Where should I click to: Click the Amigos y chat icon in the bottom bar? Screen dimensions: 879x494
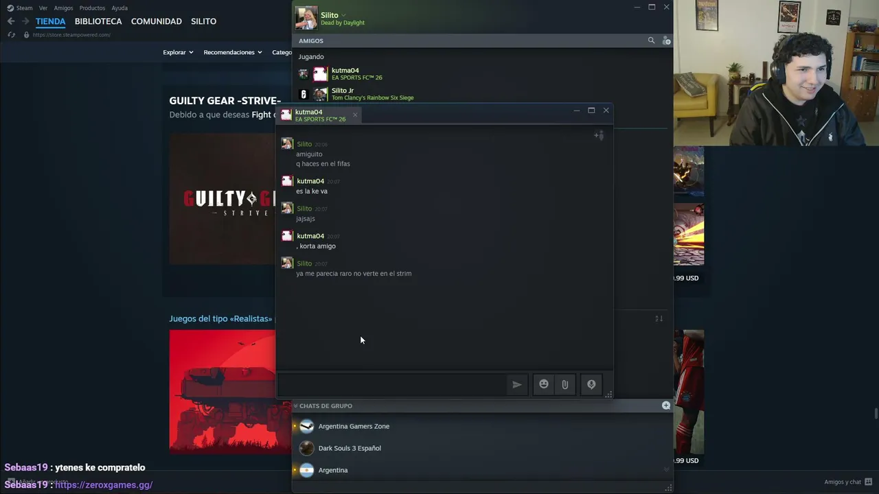[x=869, y=482]
